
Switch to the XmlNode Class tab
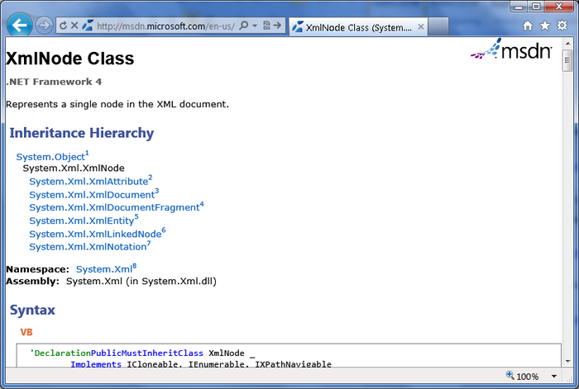click(356, 26)
